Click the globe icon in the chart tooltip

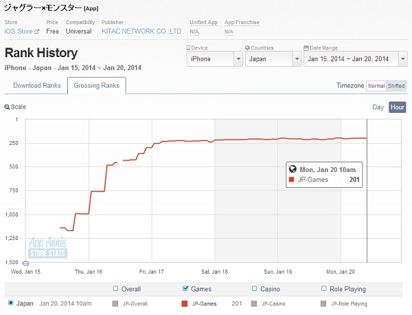click(x=293, y=169)
